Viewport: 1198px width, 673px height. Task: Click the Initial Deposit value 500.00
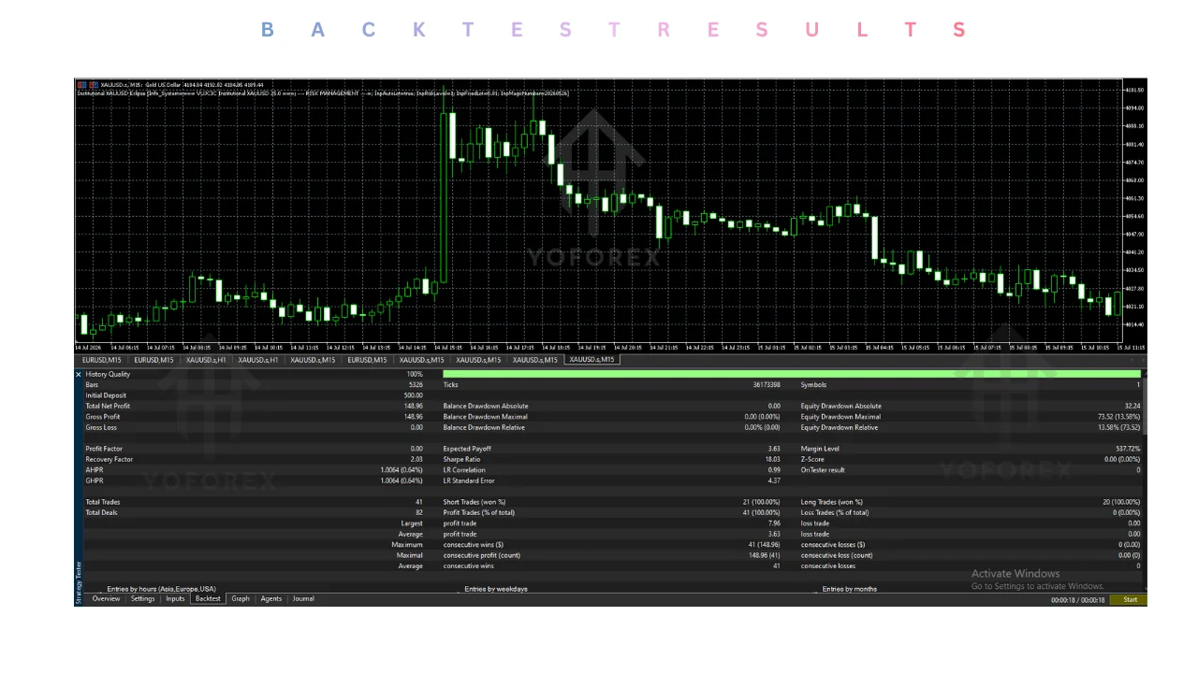pos(413,395)
